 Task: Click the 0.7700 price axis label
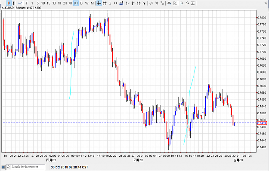[262, 52]
